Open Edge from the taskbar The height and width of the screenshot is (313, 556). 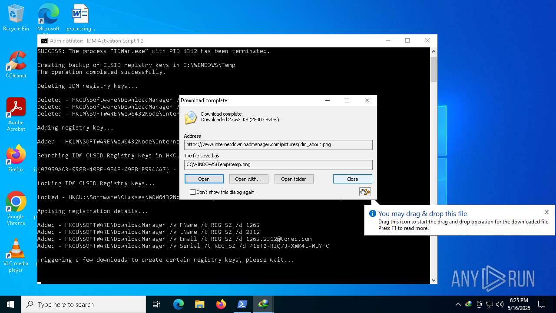pos(179,304)
